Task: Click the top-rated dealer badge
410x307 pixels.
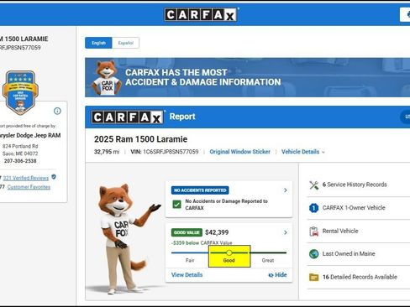Action: click(20, 92)
